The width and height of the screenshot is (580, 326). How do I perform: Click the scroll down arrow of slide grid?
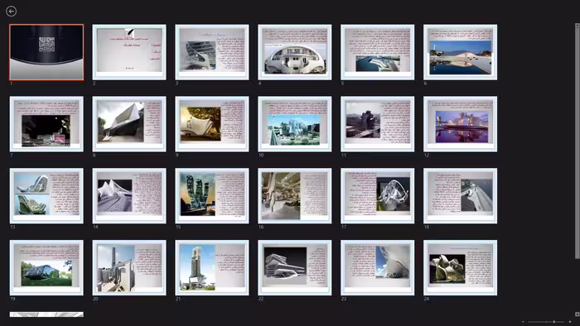click(577, 314)
